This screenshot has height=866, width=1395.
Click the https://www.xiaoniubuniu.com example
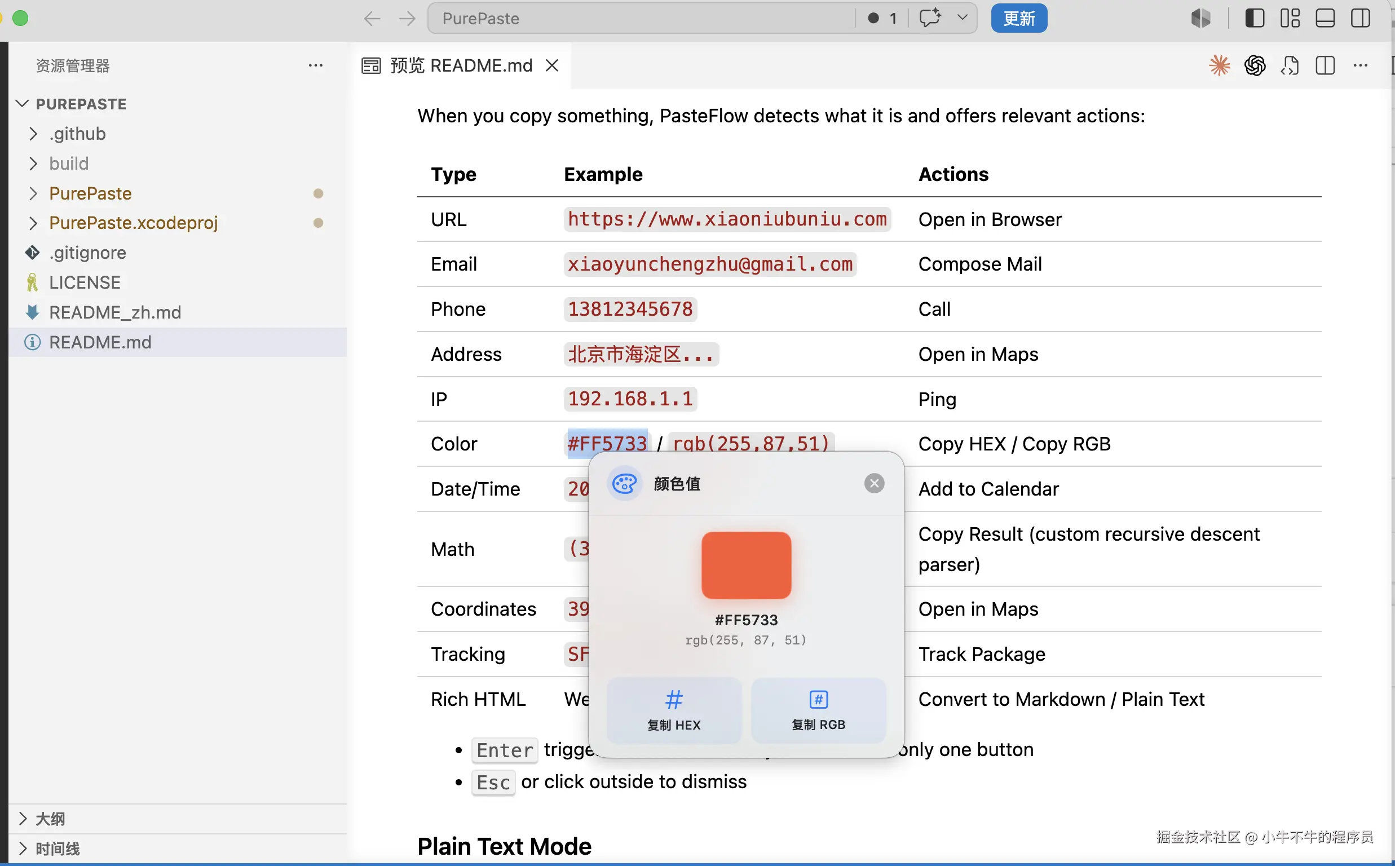727,219
